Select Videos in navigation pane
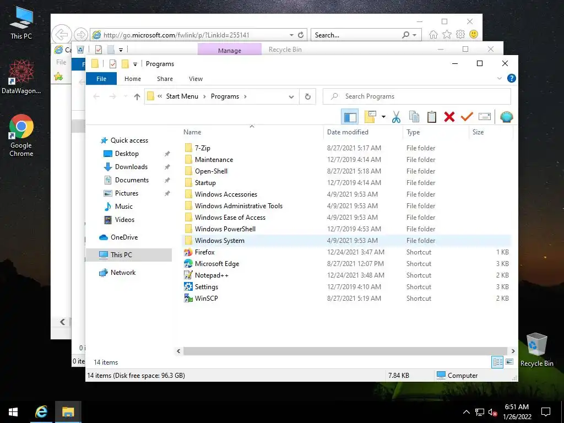The image size is (564, 423). click(x=124, y=220)
